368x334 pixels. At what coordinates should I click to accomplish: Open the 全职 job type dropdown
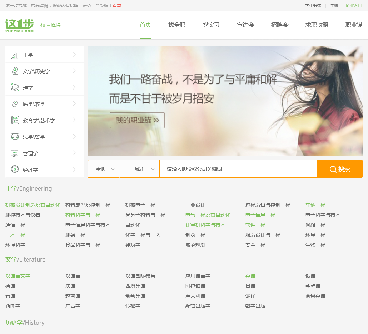pos(104,169)
